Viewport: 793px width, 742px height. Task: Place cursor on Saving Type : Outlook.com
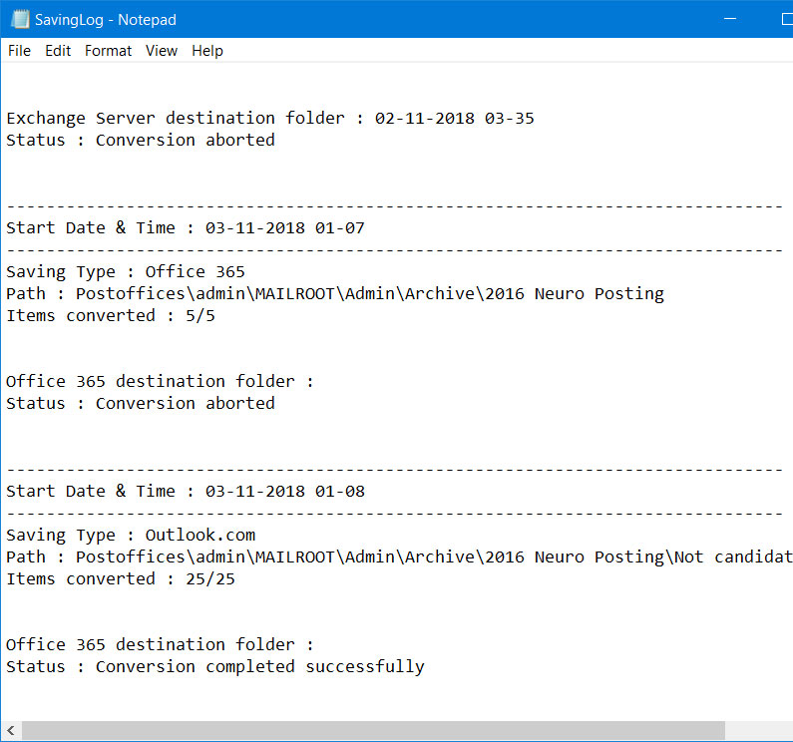click(x=130, y=536)
